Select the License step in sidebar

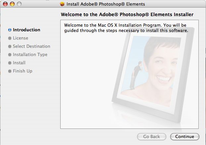pos(21,38)
